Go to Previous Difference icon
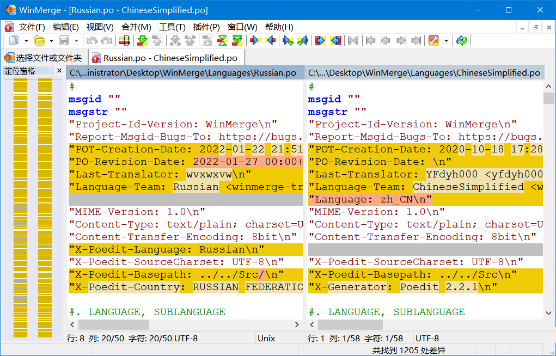This screenshot has width=556, height=356. point(157,41)
